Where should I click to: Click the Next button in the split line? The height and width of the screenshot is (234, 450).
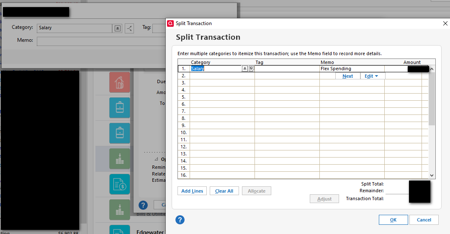(x=347, y=76)
